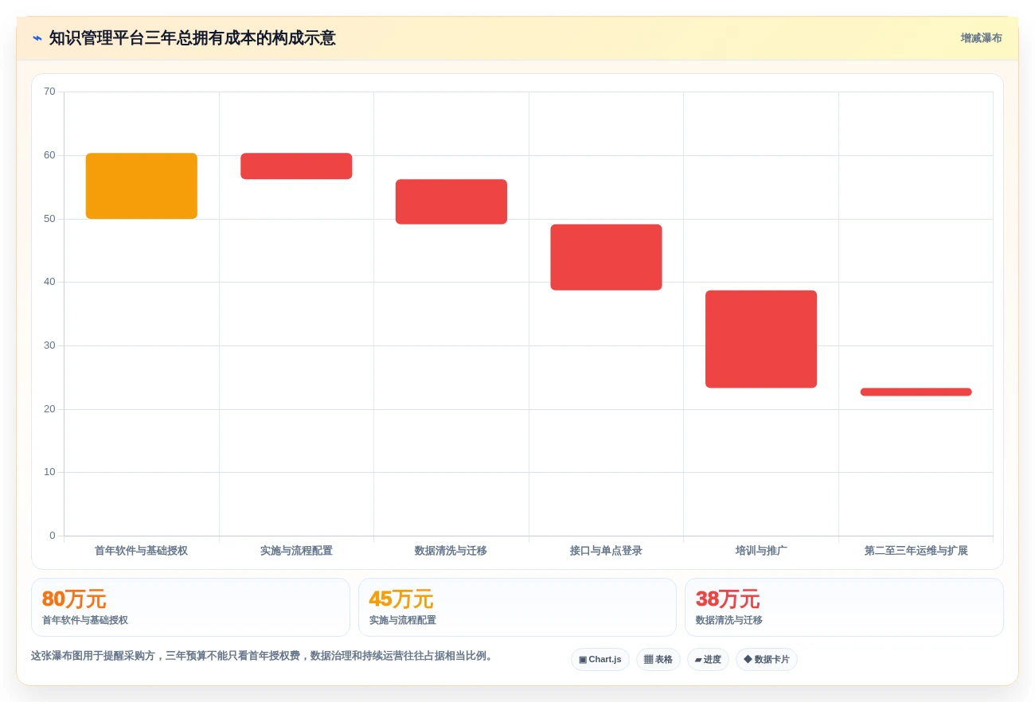Open the 80万元 data card
Viewport: 1035px width, 702px height.
pos(190,607)
